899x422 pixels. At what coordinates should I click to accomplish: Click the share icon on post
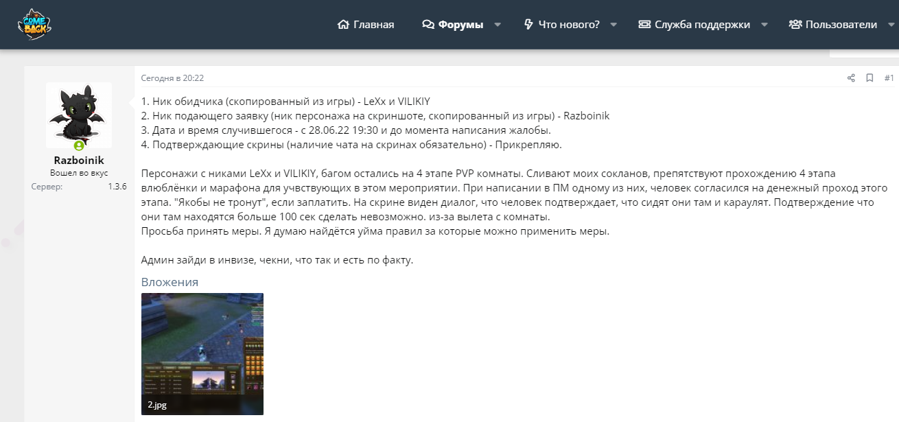[851, 78]
